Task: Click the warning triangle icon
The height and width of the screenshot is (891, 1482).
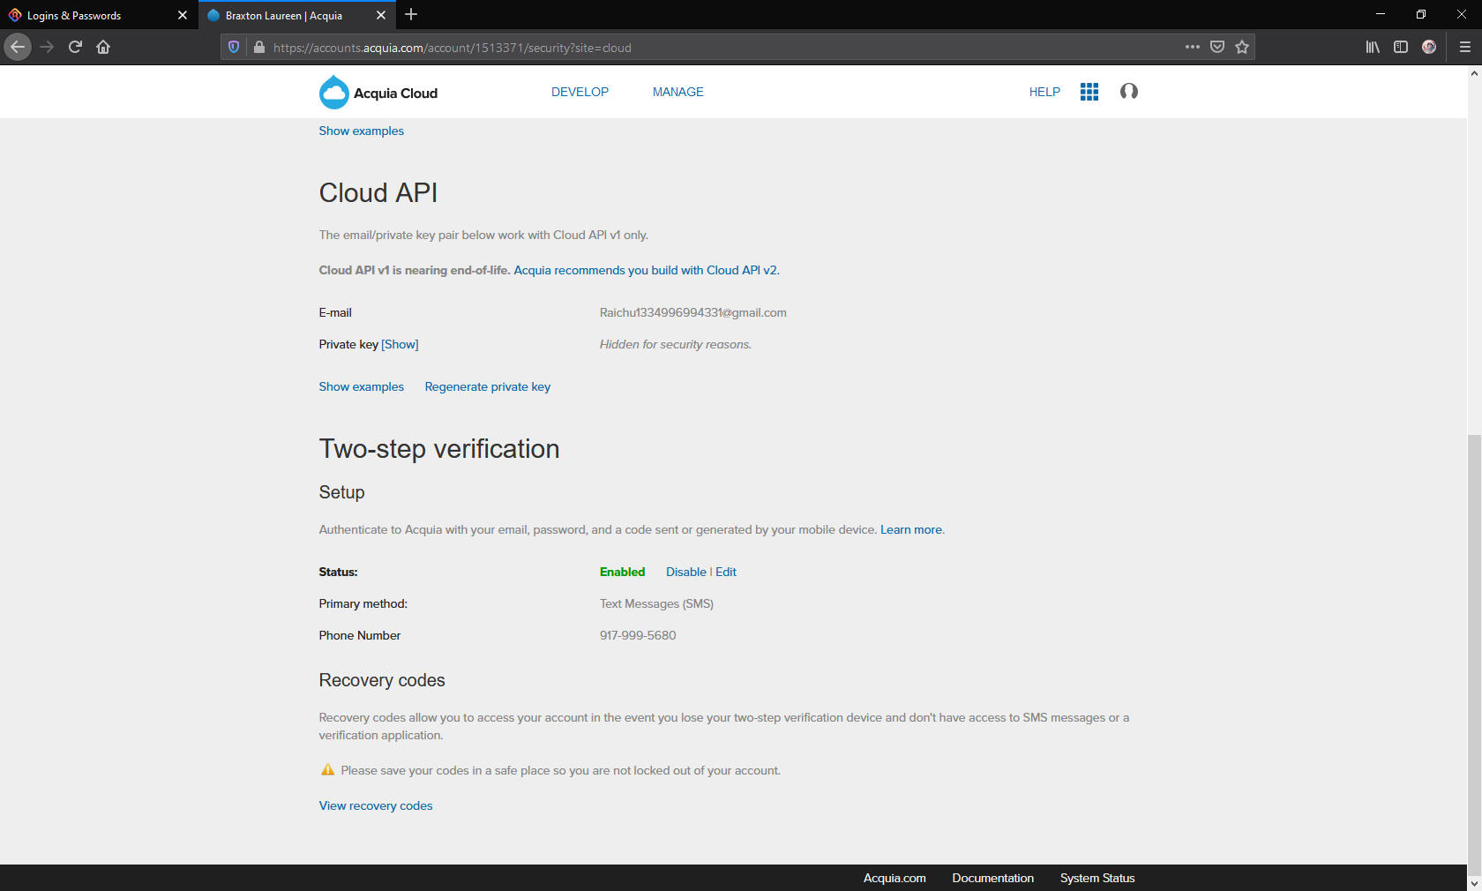Action: 328,769
